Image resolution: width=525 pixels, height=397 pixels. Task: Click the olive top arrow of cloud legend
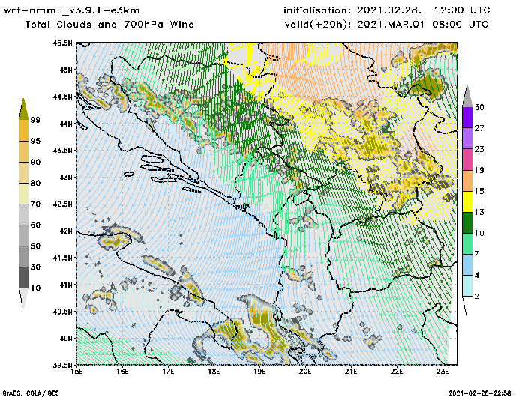24,108
